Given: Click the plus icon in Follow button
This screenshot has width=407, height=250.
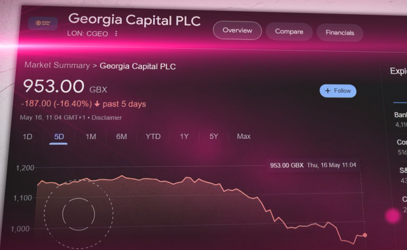Looking at the screenshot, I should (328, 91).
